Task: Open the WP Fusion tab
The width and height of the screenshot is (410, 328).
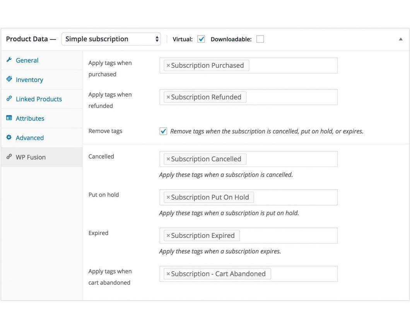Action: click(x=31, y=157)
